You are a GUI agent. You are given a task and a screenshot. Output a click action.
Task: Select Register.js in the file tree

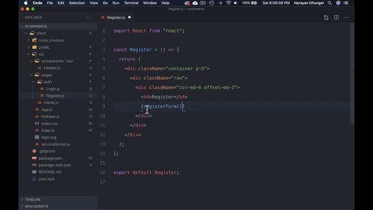pyautogui.click(x=55, y=96)
